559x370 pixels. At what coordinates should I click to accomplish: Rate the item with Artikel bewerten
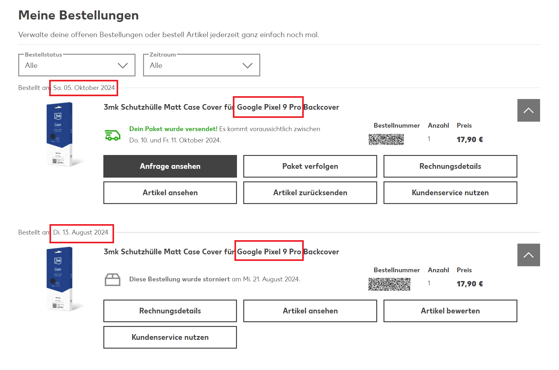coord(450,311)
